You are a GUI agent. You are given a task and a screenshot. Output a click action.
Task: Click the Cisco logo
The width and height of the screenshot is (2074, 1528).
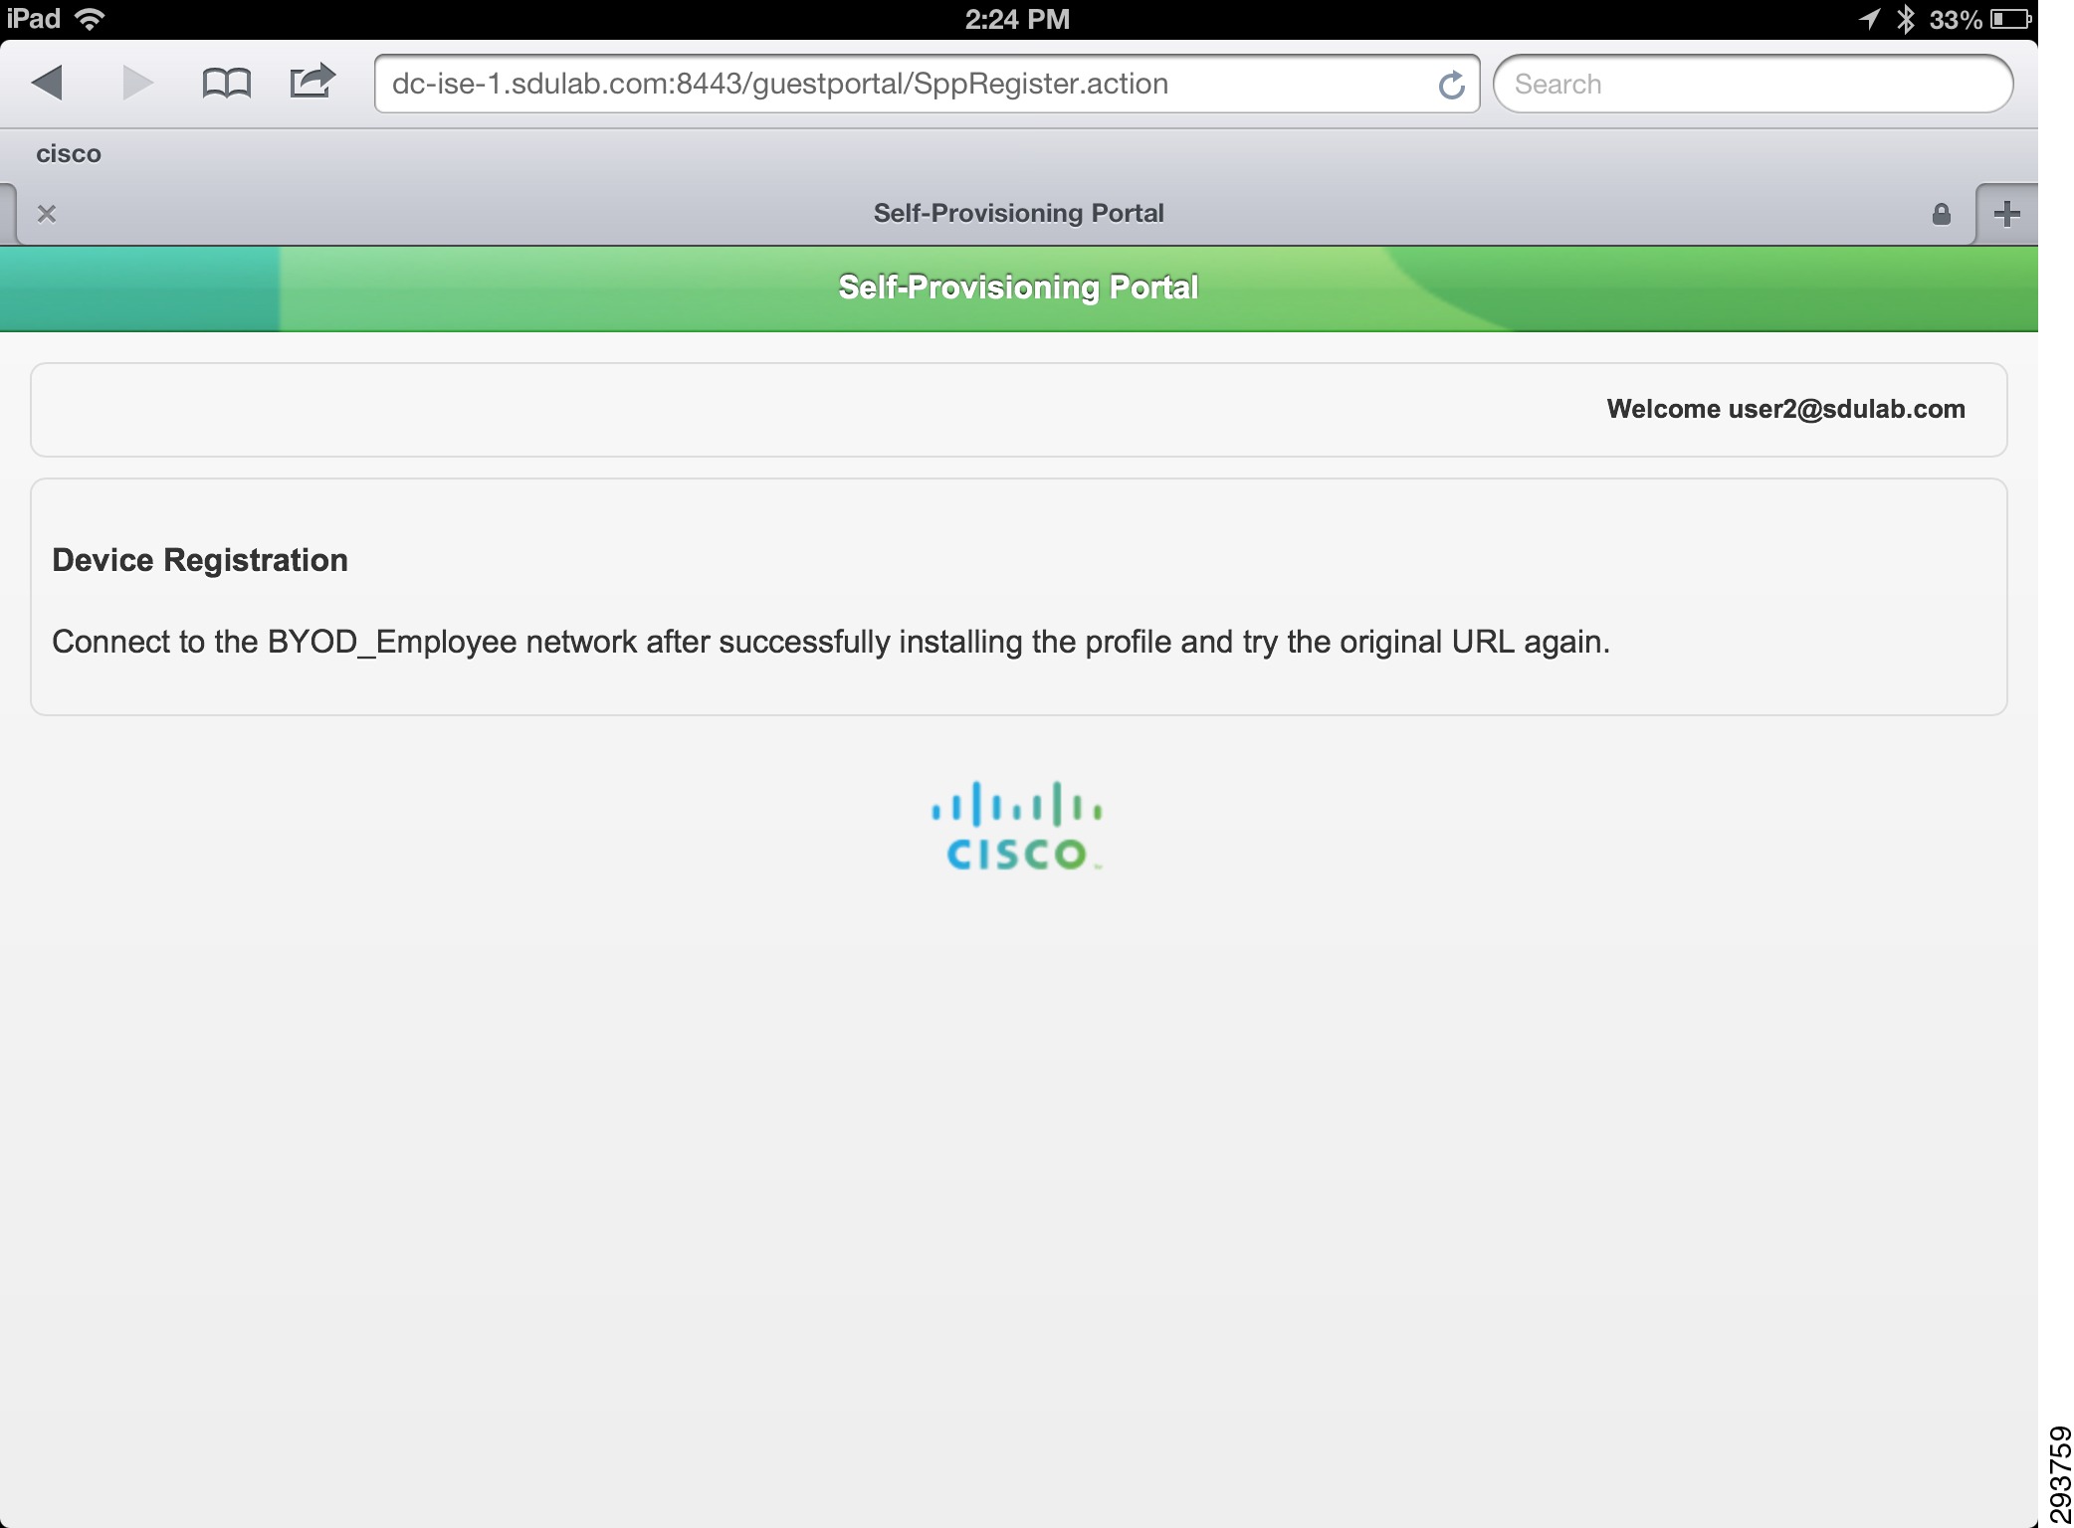coord(1017,826)
